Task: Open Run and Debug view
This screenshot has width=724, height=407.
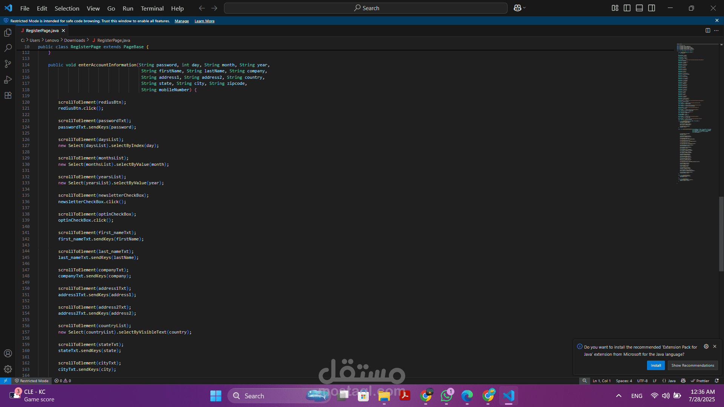Action: pyautogui.click(x=8, y=80)
